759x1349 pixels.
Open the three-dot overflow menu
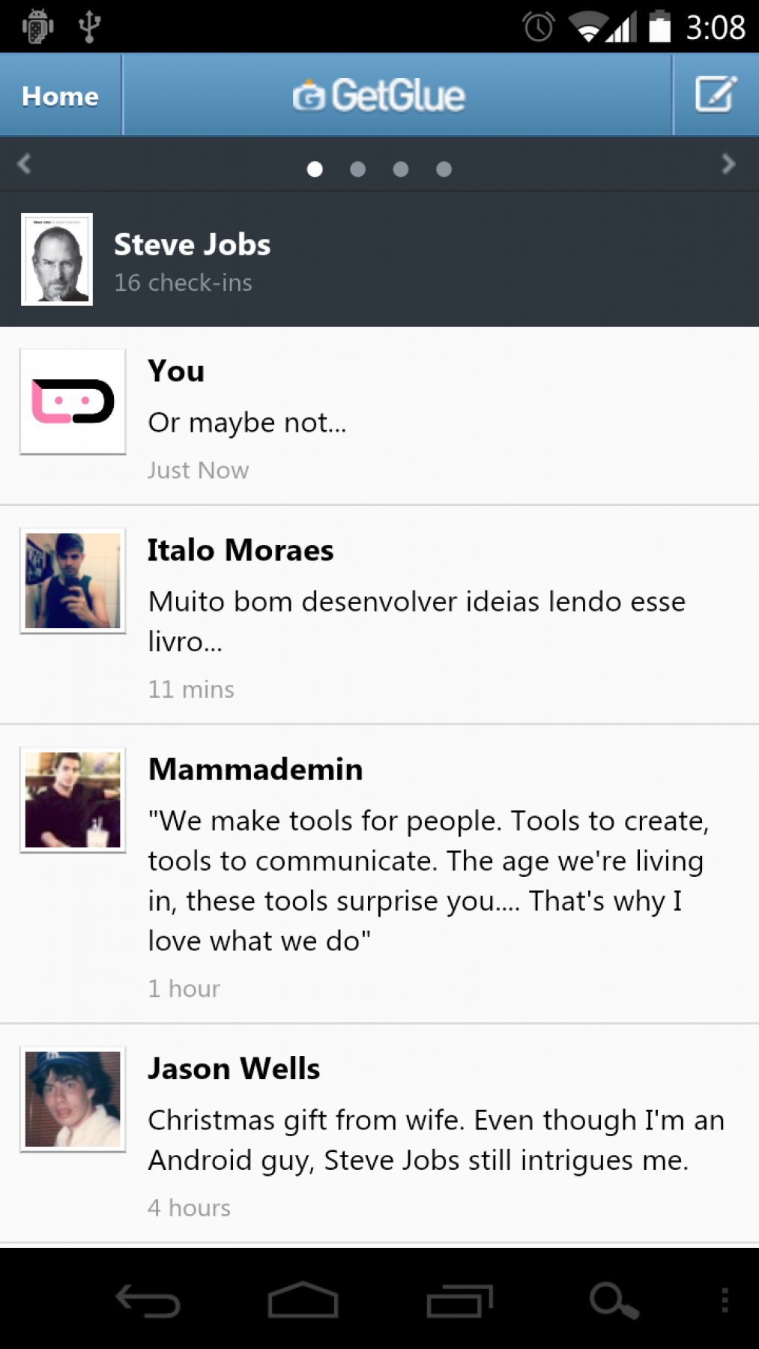pos(725,1300)
